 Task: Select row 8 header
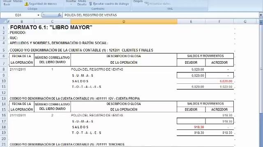point(4,69)
